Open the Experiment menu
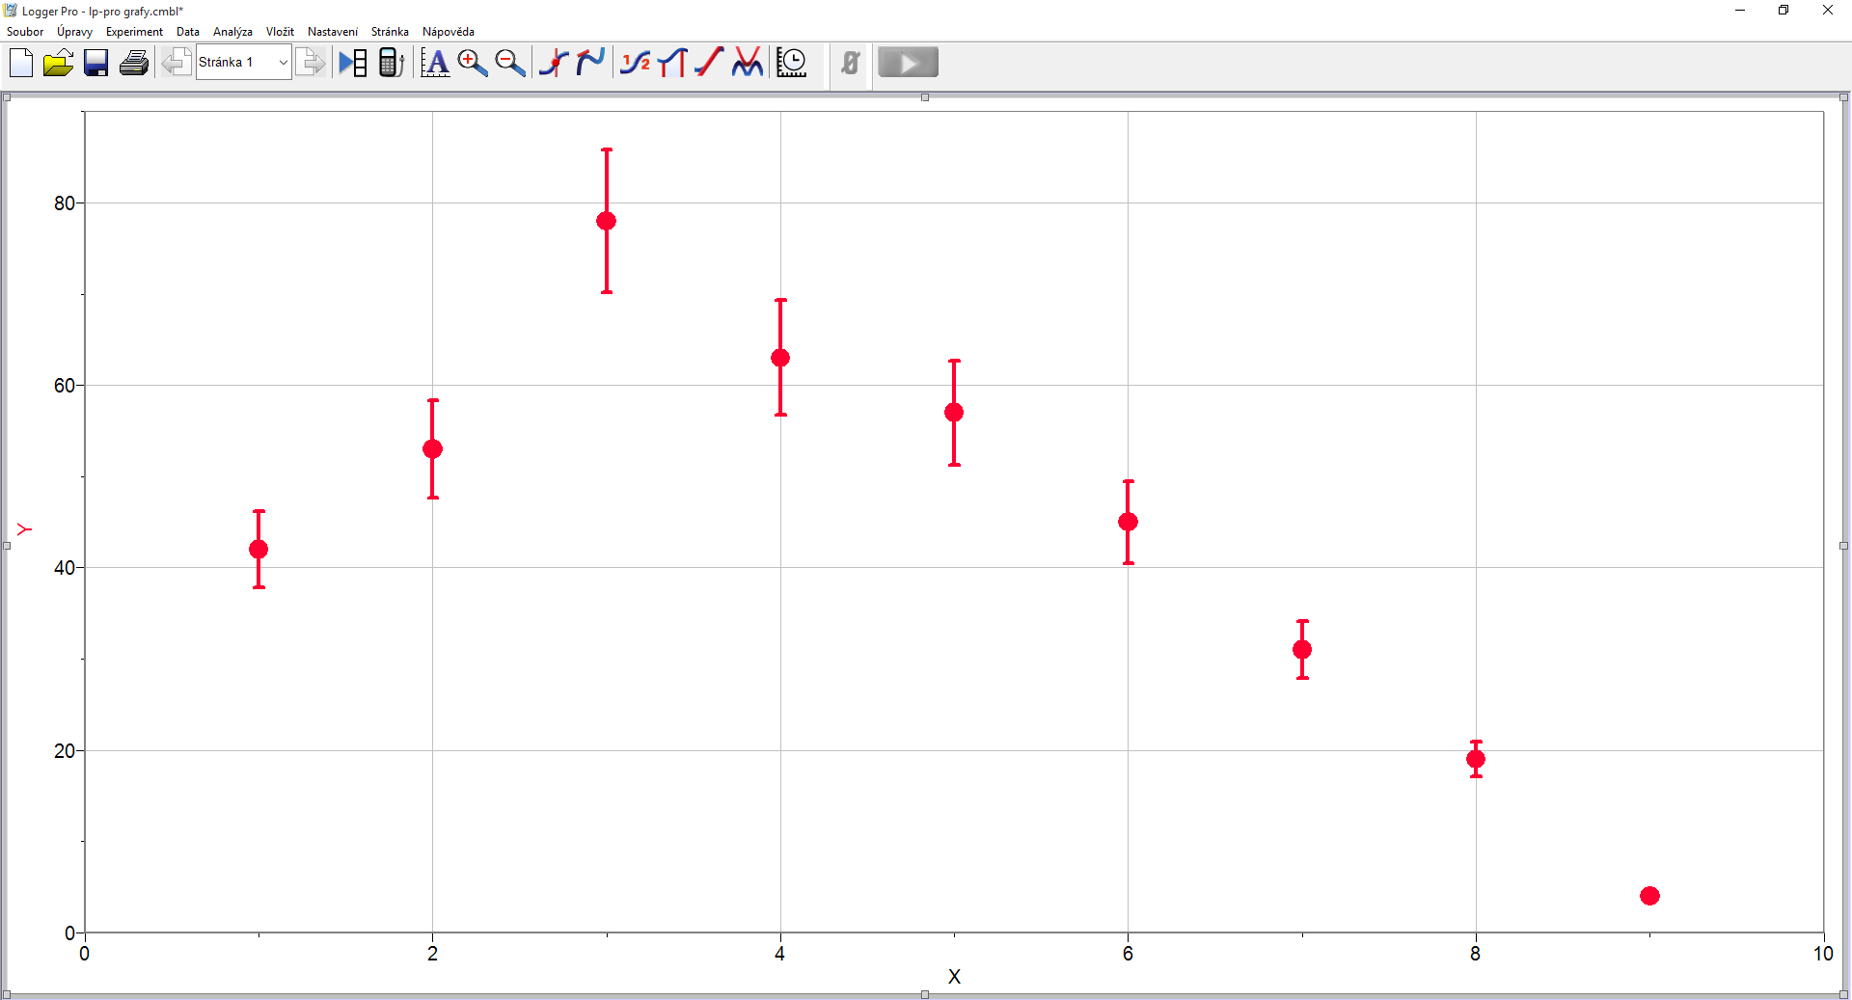The height and width of the screenshot is (1000, 1852). point(134,32)
